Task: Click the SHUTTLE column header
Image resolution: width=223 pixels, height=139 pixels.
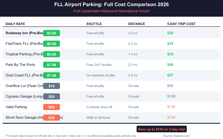Action: pyautogui.click(x=94, y=24)
